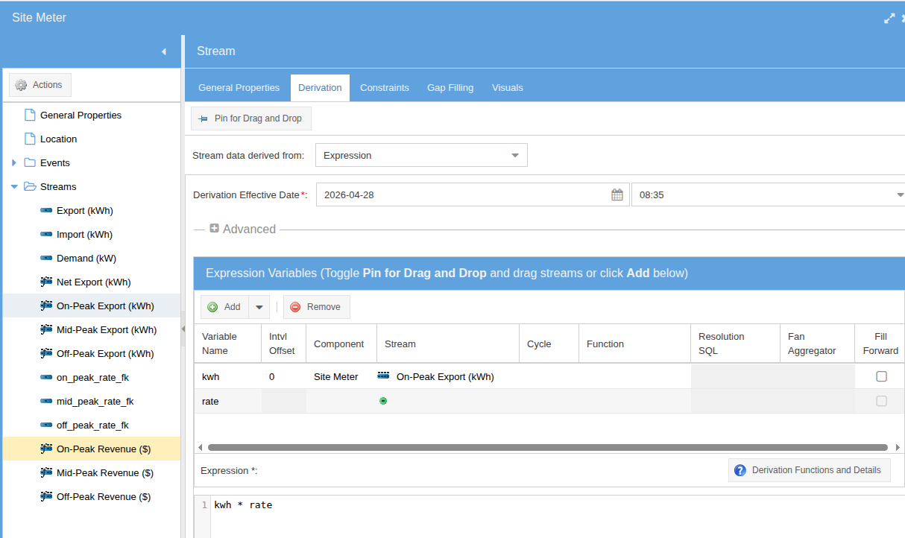Click the Intvl Offset column header
The image size is (905, 538).
(283, 344)
